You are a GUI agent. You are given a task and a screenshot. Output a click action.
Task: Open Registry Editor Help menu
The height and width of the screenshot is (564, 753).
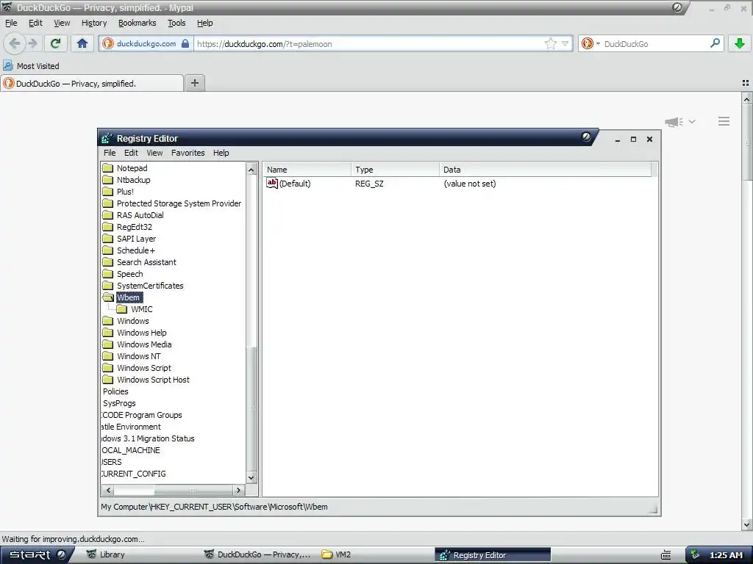coord(221,153)
